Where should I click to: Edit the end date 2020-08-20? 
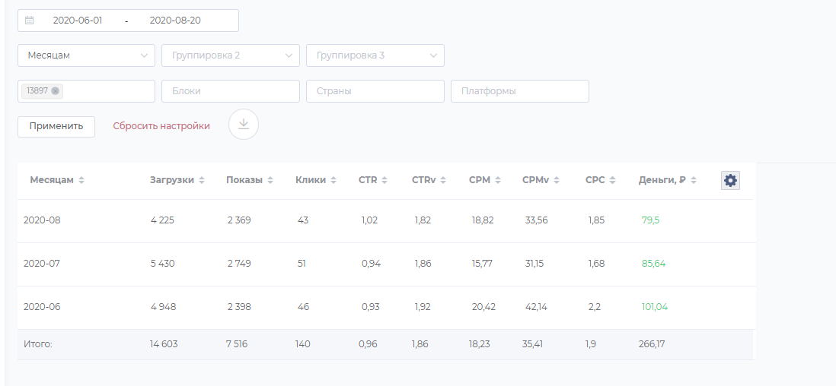click(x=175, y=21)
